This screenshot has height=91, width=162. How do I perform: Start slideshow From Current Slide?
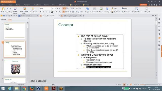click(24, 11)
